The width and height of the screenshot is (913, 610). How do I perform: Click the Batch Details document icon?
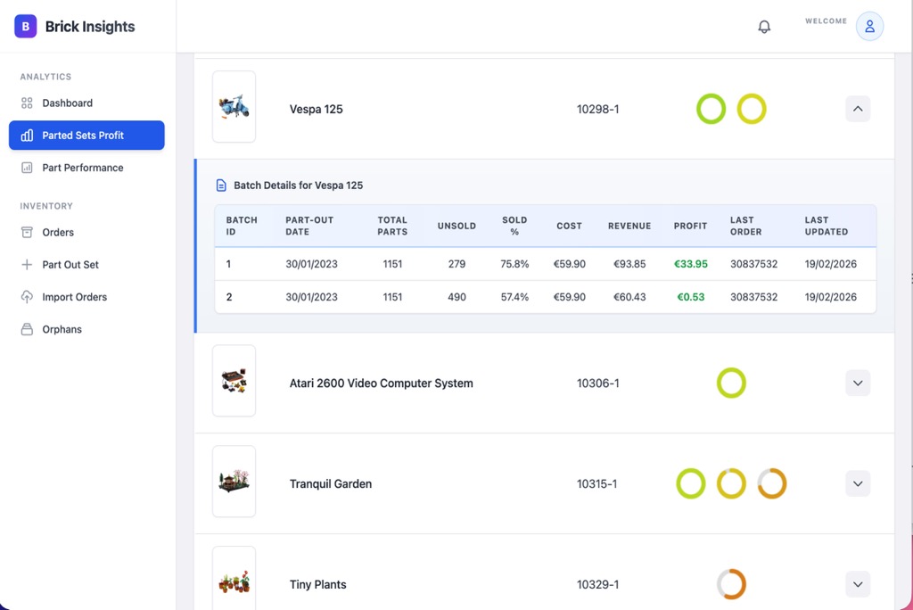pyautogui.click(x=220, y=185)
